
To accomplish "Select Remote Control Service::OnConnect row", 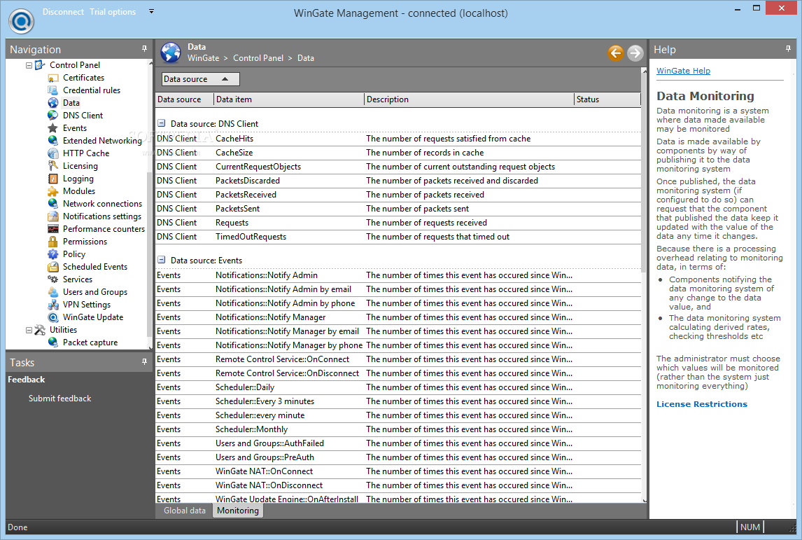I will click(398, 359).
